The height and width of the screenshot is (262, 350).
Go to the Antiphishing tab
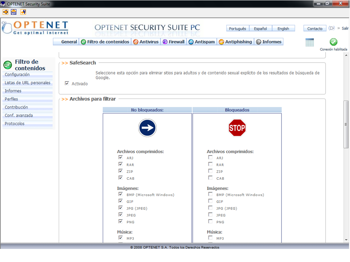(235, 42)
